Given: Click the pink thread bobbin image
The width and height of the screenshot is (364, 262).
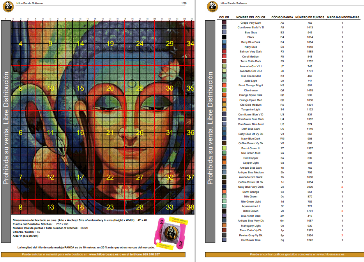Looking at the screenshot, I should pyautogui.click(x=171, y=233).
